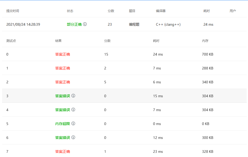Click 答案正确 result for test point 7
This screenshot has width=248, height=157.
(62, 151)
